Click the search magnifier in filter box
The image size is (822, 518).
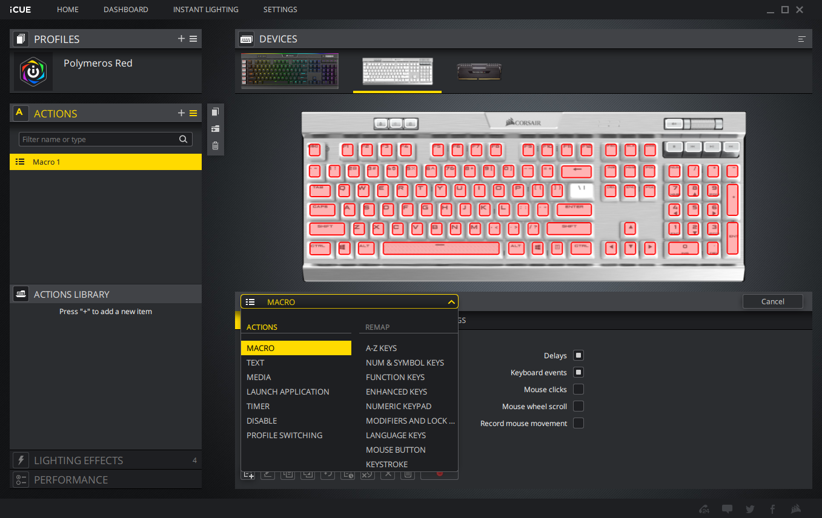pyautogui.click(x=184, y=139)
